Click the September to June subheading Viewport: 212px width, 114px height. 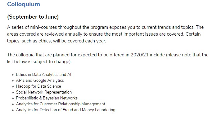point(33,17)
